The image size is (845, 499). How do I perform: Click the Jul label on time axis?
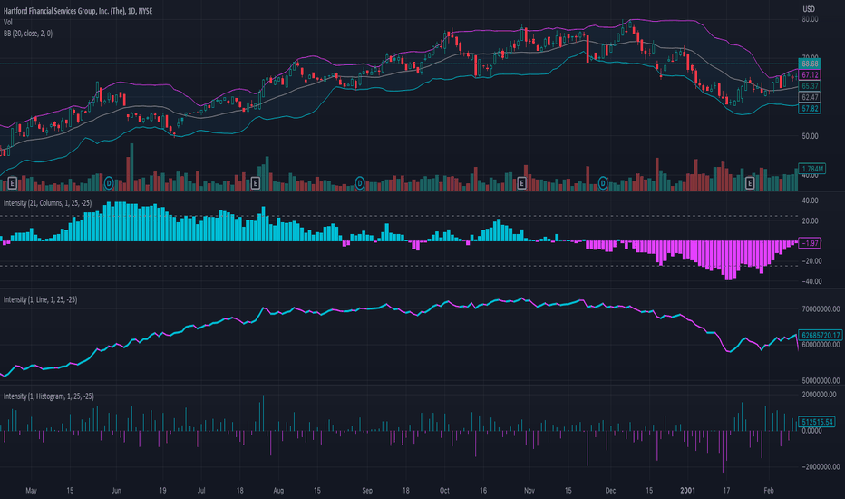[201, 490]
